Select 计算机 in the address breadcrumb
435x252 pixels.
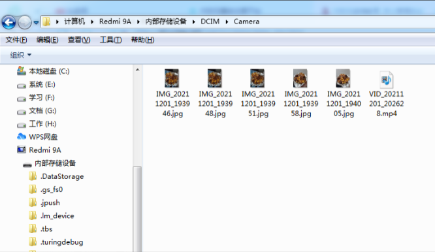click(74, 22)
